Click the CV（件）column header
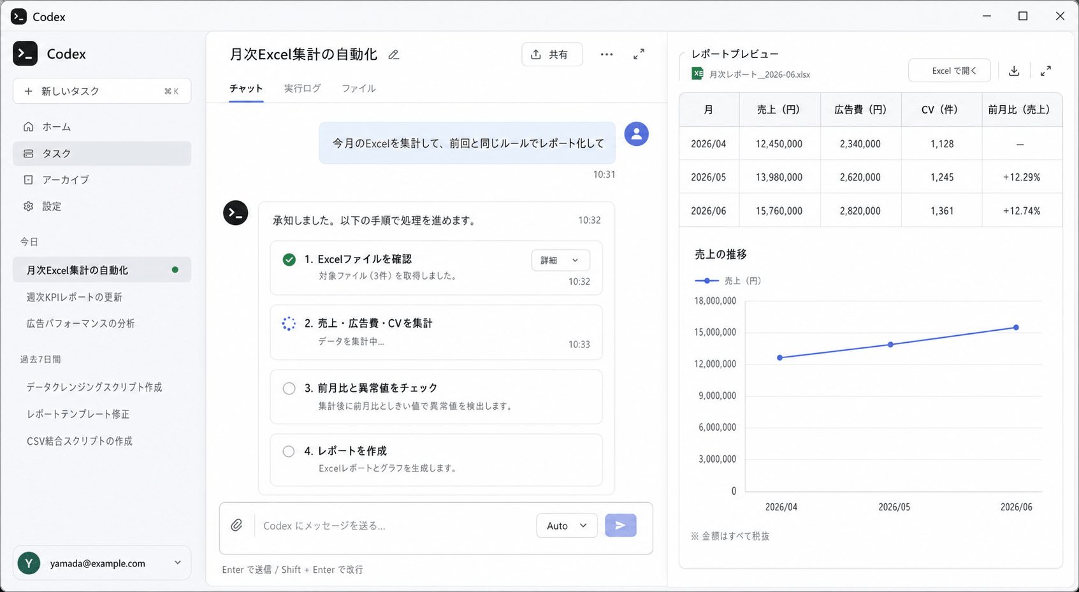 click(x=941, y=110)
